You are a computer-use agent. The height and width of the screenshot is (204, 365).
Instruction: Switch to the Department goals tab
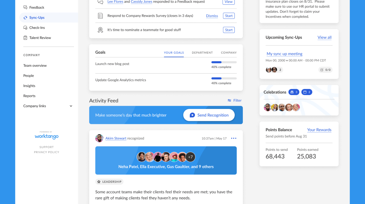[202, 53]
